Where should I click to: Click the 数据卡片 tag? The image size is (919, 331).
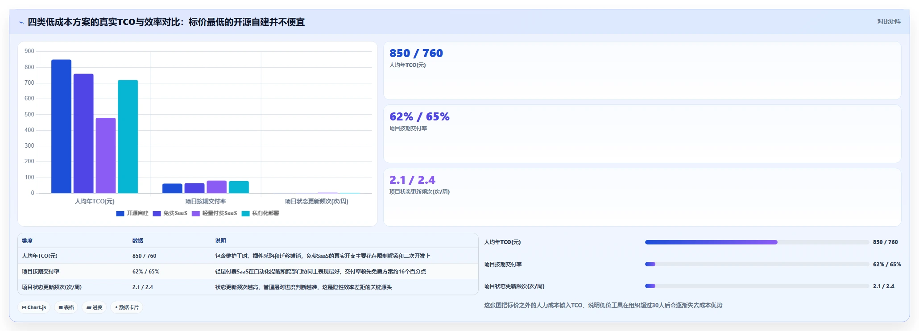coord(127,307)
